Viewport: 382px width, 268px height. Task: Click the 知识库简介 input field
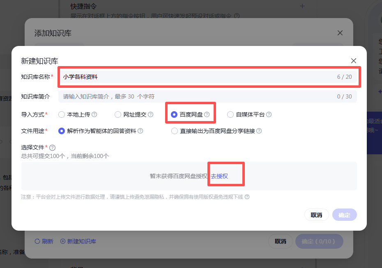tap(207, 96)
